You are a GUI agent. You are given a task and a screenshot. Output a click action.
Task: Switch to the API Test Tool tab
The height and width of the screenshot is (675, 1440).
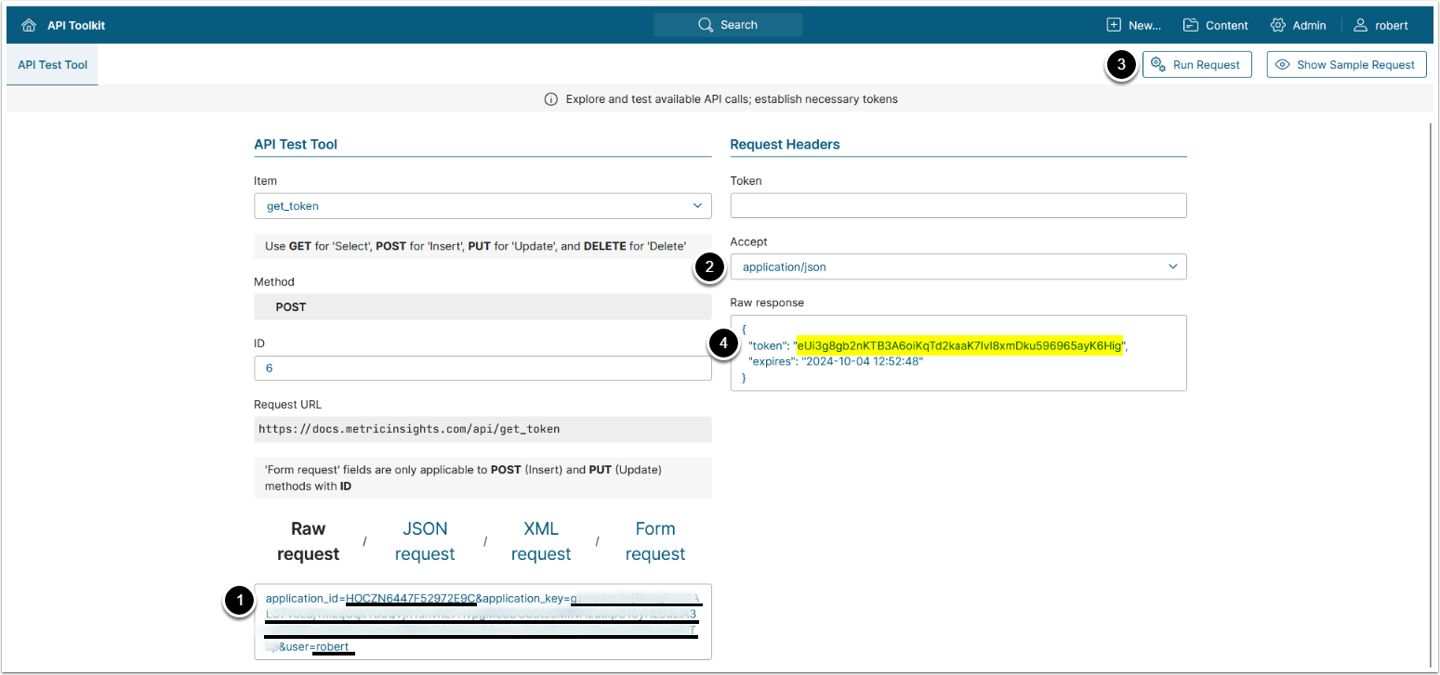click(x=52, y=65)
